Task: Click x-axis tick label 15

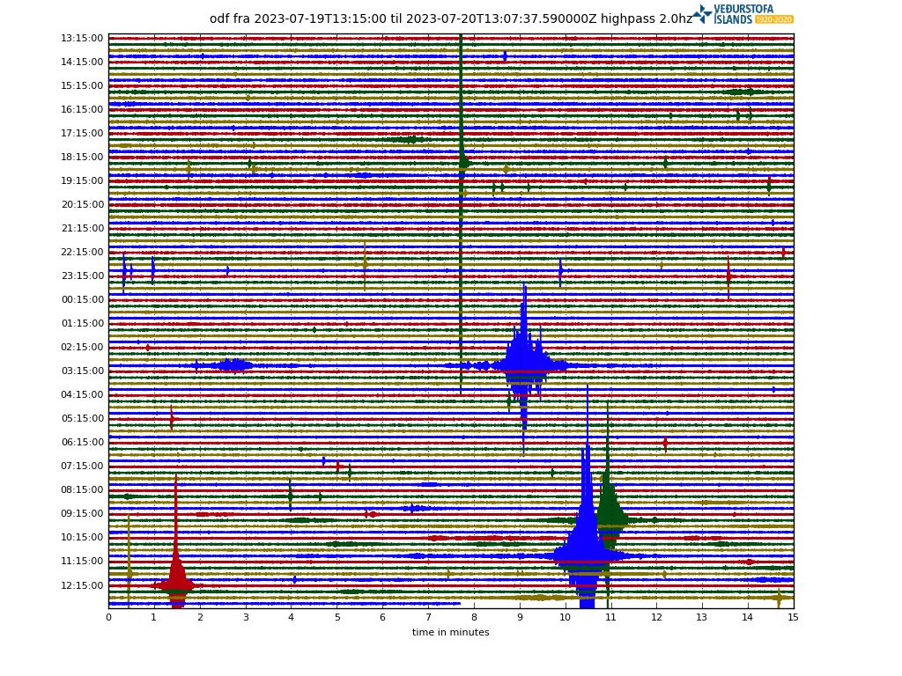Action: pyautogui.click(x=793, y=618)
